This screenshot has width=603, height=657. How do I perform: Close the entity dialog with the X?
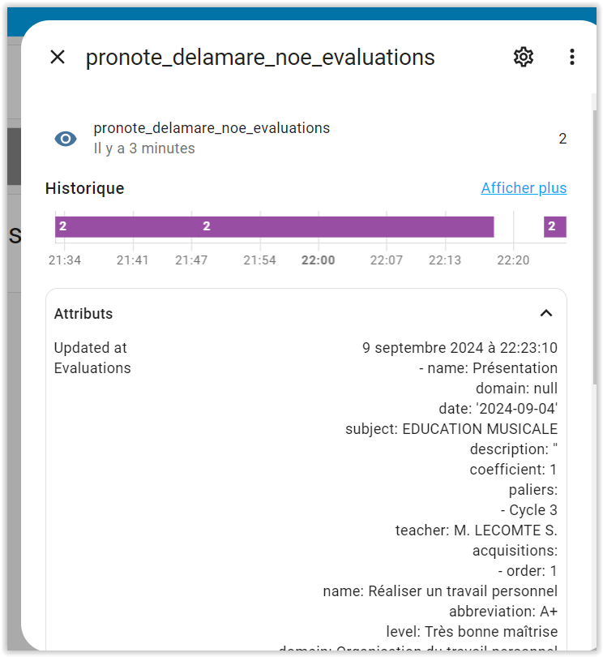pos(58,57)
